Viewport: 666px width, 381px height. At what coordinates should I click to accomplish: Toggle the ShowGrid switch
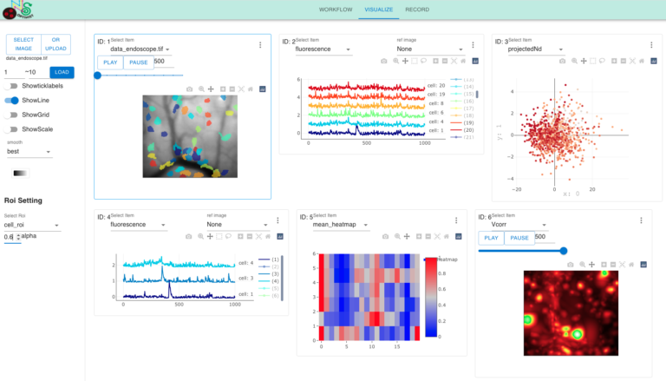point(11,115)
